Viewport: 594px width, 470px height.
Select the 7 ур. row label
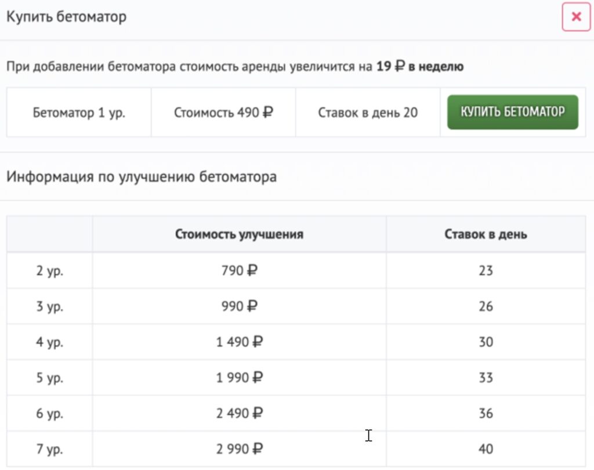pos(50,449)
